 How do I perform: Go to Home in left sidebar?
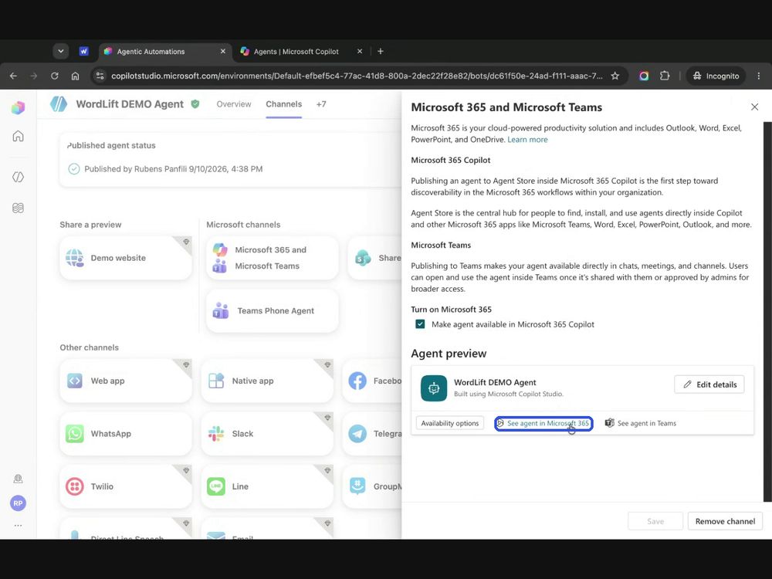pos(19,136)
